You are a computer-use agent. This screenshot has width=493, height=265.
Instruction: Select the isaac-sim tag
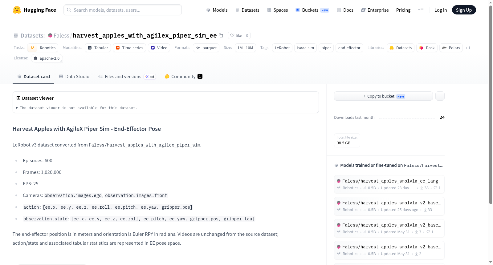[x=305, y=48]
